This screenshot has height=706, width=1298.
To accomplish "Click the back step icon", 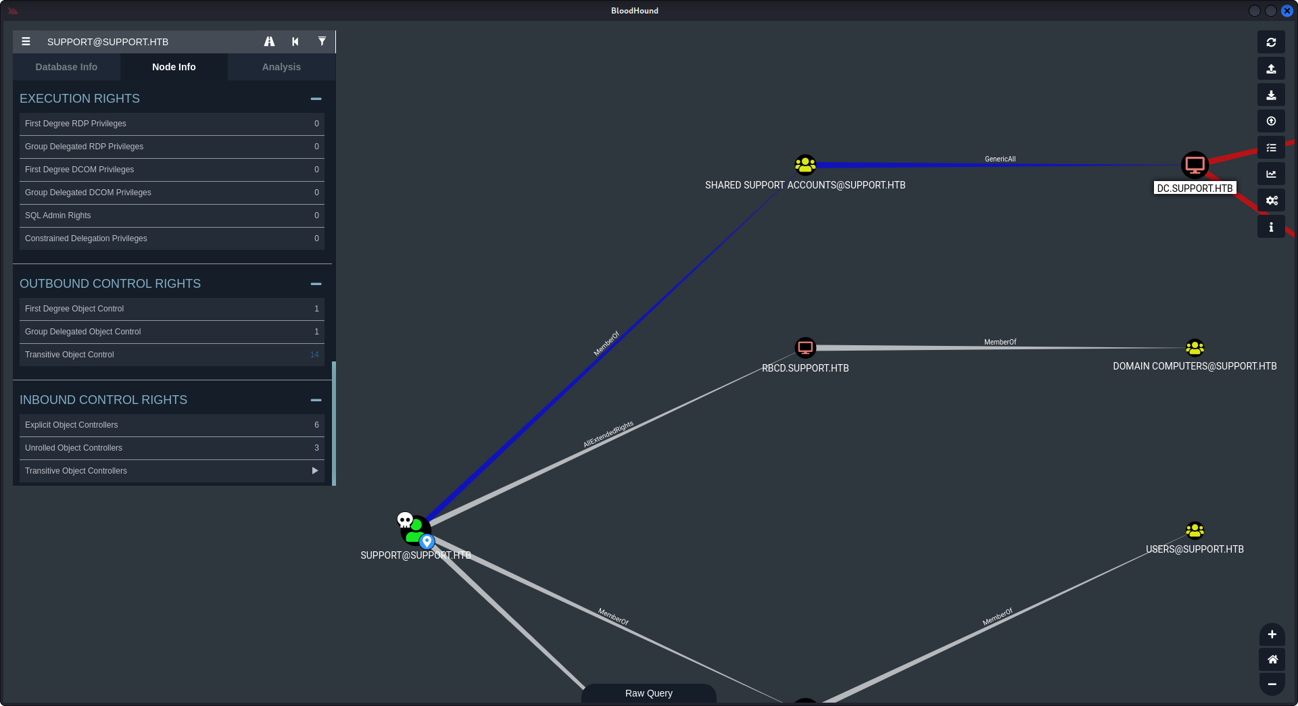I will pyautogui.click(x=295, y=42).
